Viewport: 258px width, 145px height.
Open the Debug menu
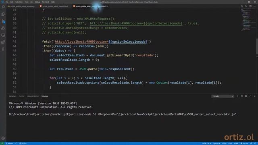37,2
